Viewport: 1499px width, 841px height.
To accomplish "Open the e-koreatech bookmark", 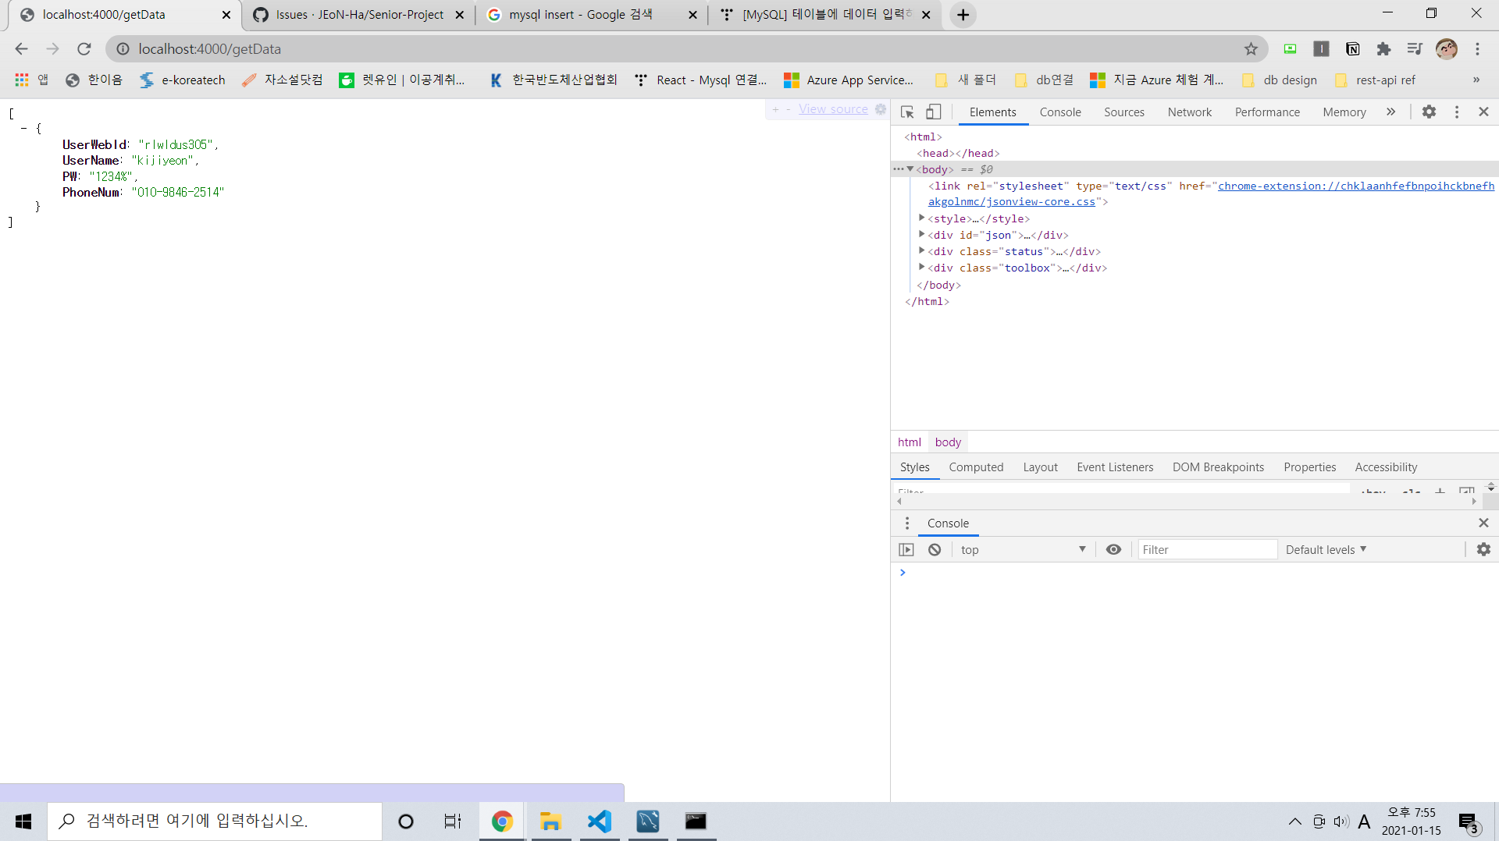I will pyautogui.click(x=183, y=80).
